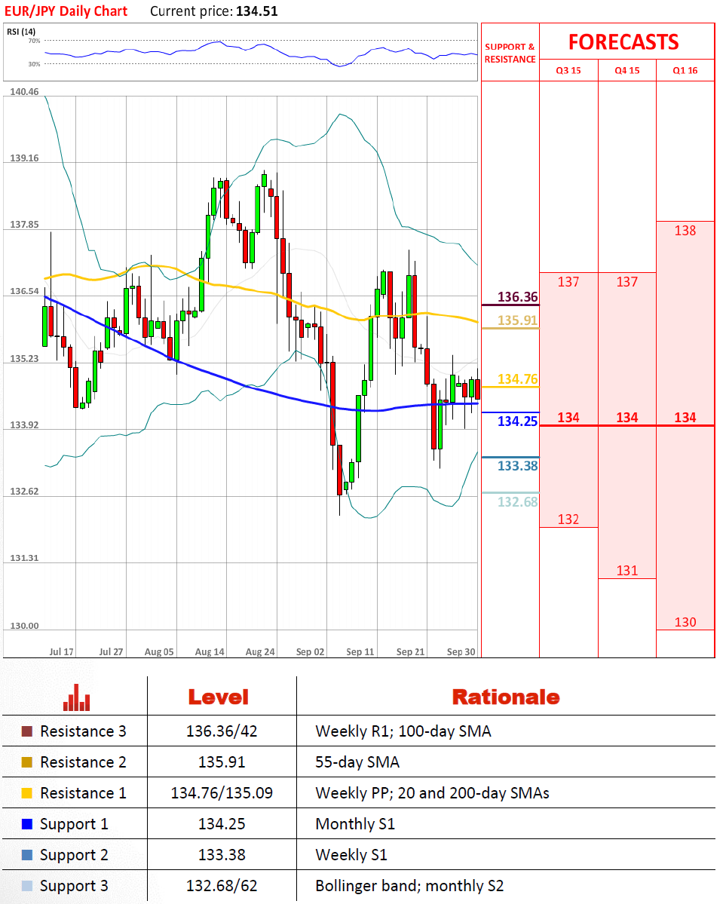Click the RSI (14) label
The width and height of the screenshot is (726, 904).
(21, 32)
